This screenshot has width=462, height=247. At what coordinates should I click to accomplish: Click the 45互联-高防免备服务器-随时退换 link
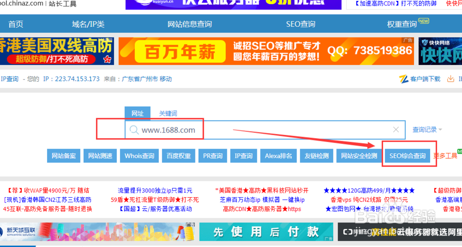pyautogui.click(x=48, y=209)
